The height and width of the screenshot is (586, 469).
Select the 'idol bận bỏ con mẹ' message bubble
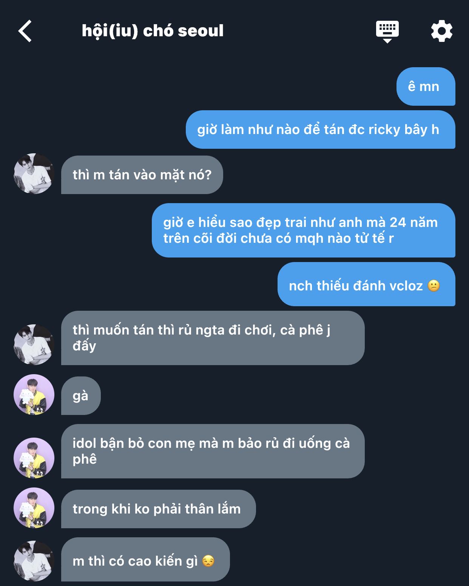[x=213, y=451]
